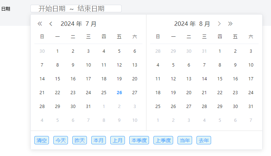271x156 pixels.
Task: Select August 1 in the right calendar
Action: pos(220,51)
